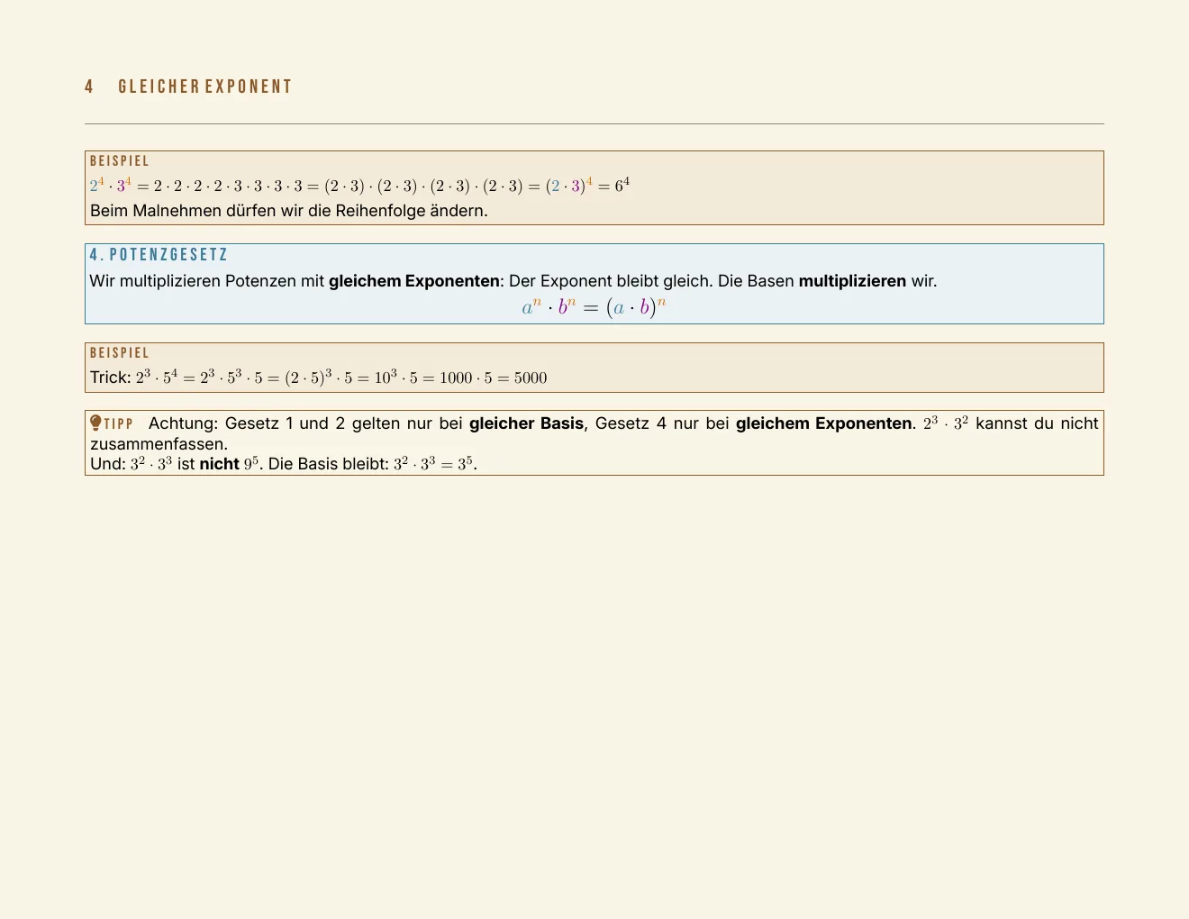Click the second BEISPIEL label
The width and height of the screenshot is (1189, 919).
tap(120, 353)
